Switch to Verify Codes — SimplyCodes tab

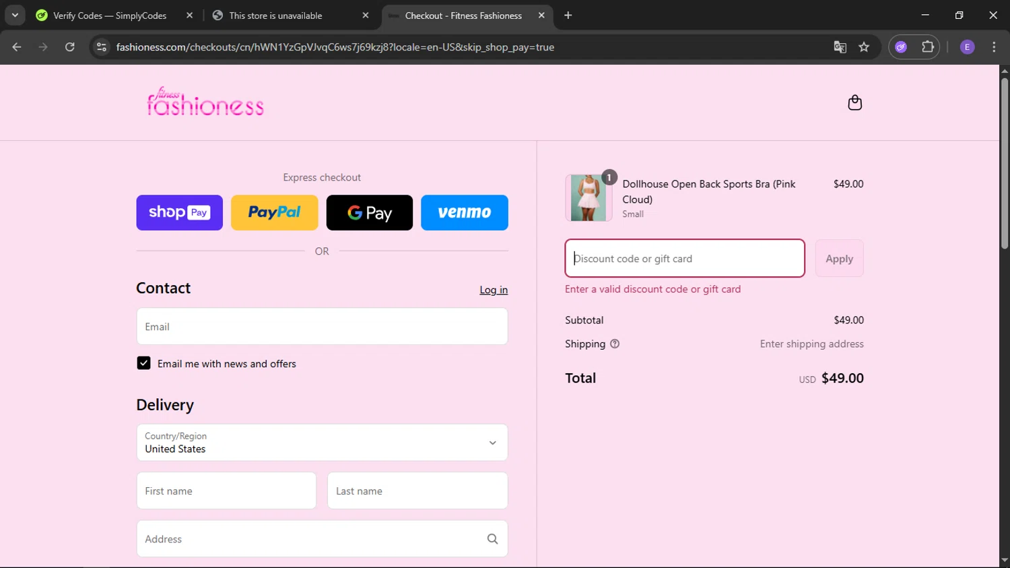tap(110, 15)
